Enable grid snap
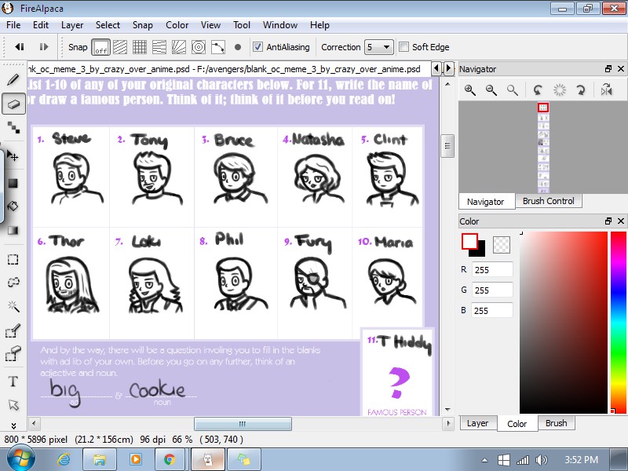 click(x=140, y=47)
